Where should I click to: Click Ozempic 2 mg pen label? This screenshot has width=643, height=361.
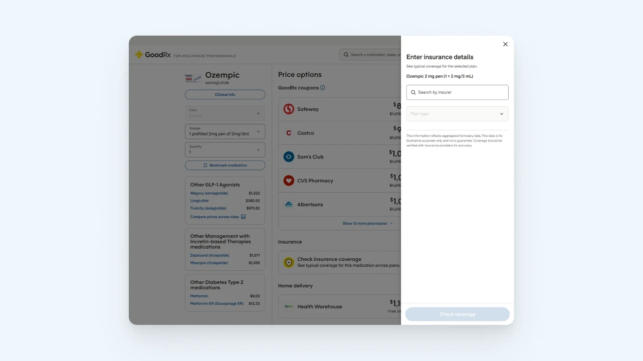coord(440,76)
